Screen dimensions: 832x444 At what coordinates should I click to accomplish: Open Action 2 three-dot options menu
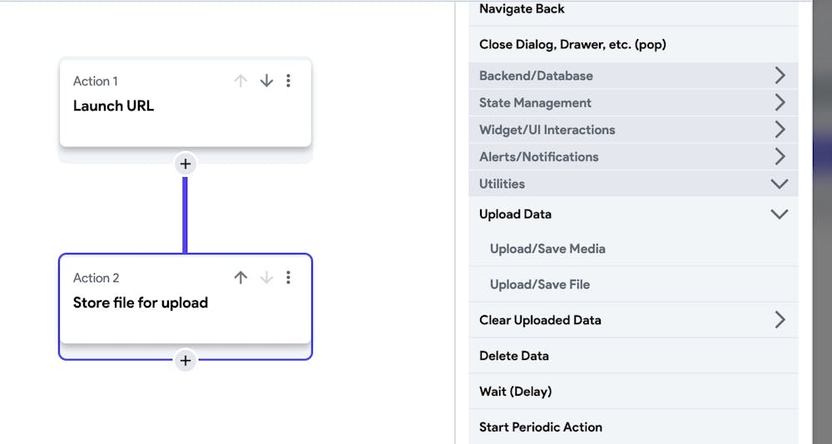[289, 278]
